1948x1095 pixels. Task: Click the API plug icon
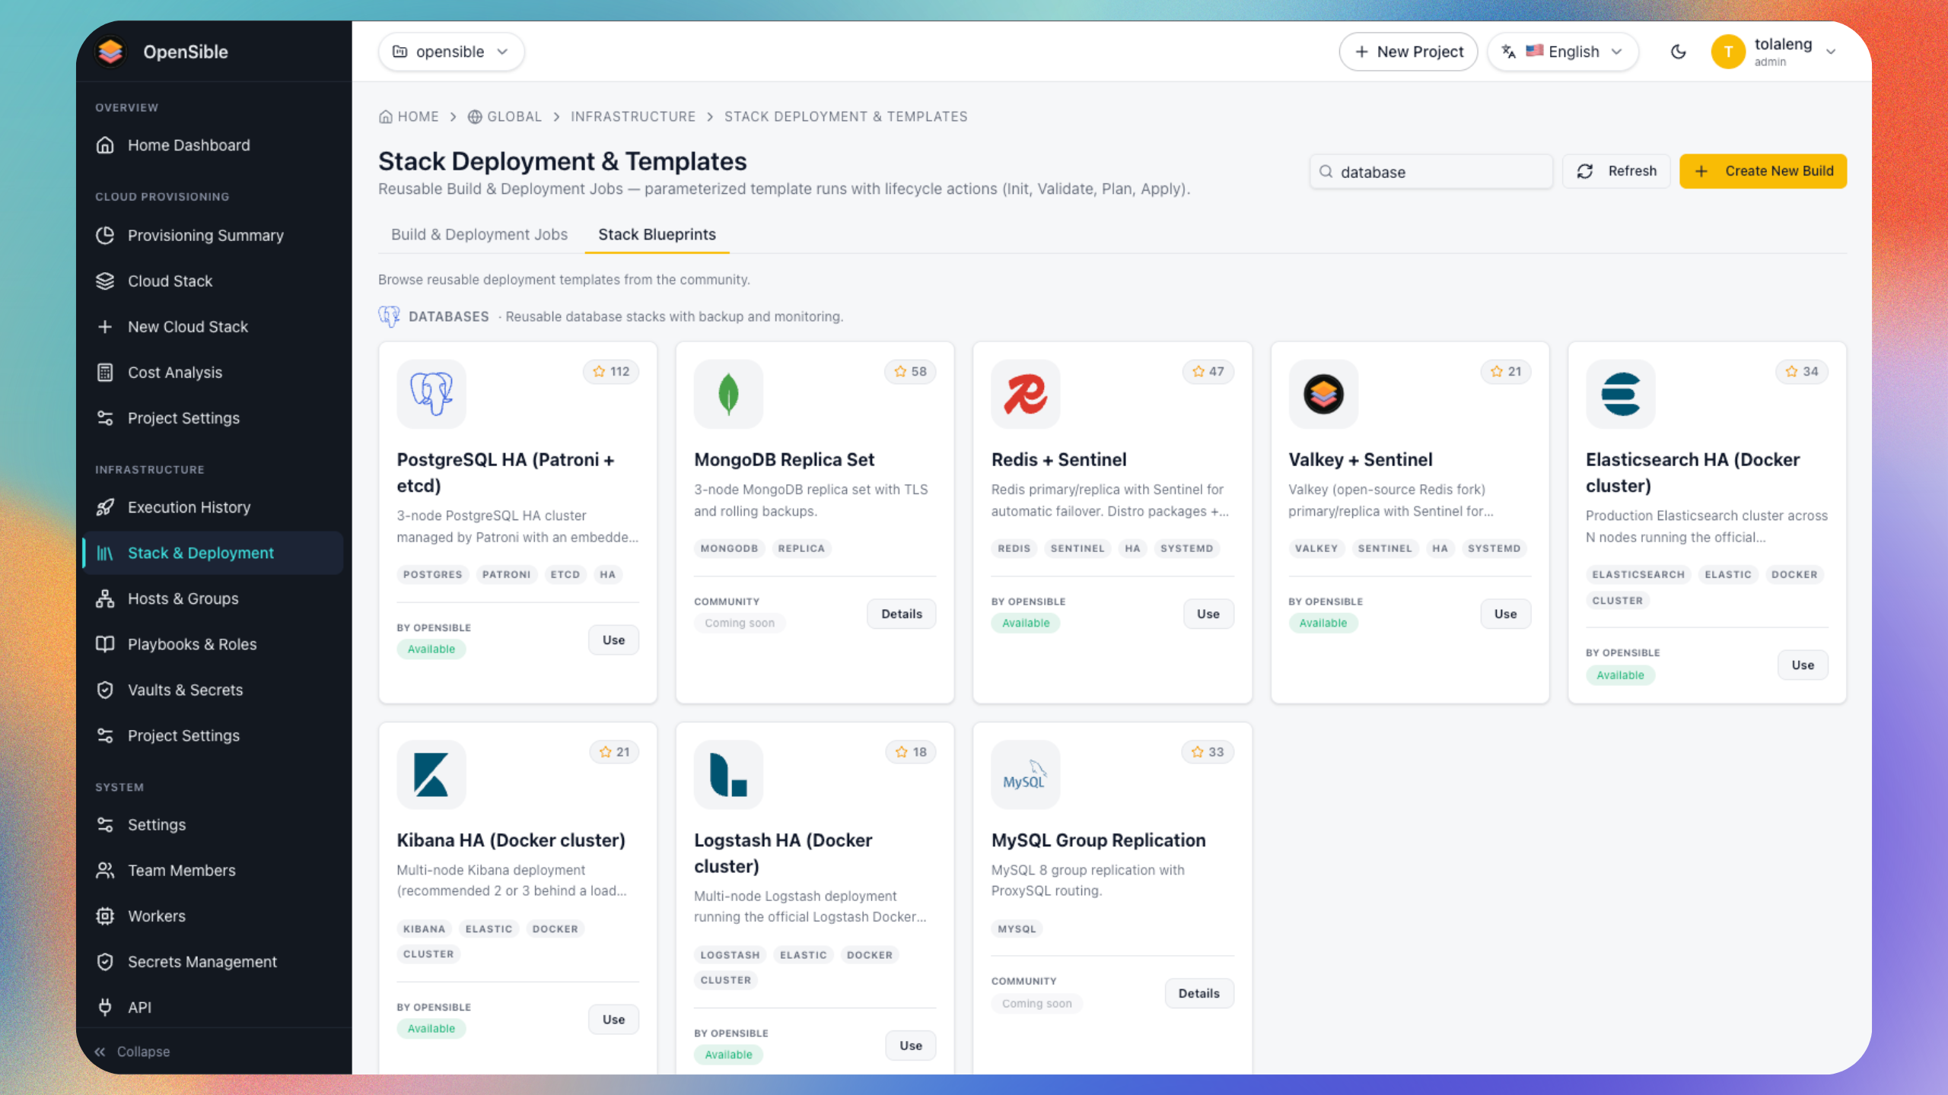[105, 1007]
